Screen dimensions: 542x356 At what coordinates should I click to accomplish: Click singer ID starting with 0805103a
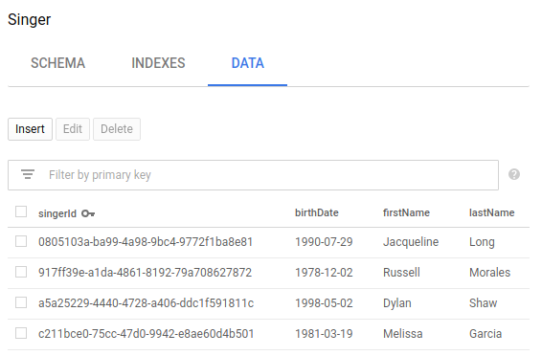pyautogui.click(x=146, y=242)
